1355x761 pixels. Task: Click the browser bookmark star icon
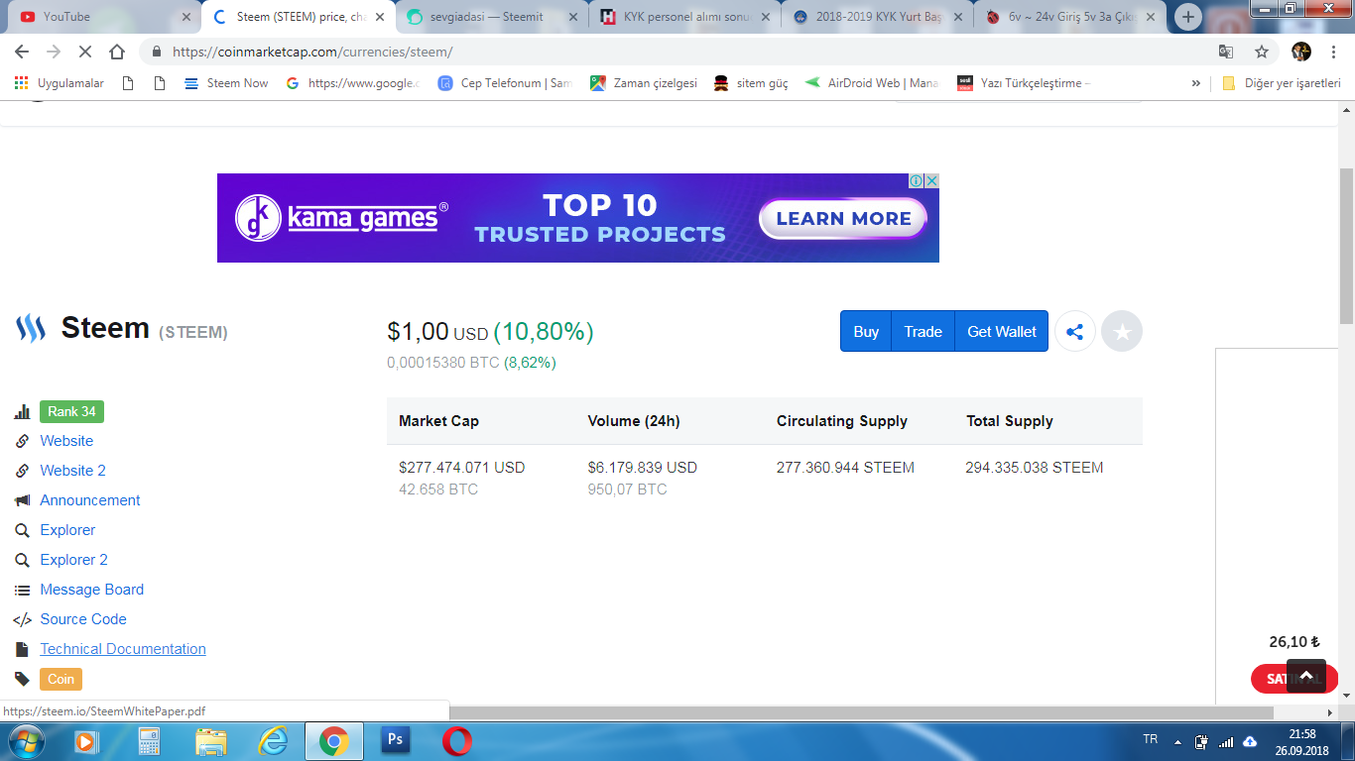(1262, 52)
